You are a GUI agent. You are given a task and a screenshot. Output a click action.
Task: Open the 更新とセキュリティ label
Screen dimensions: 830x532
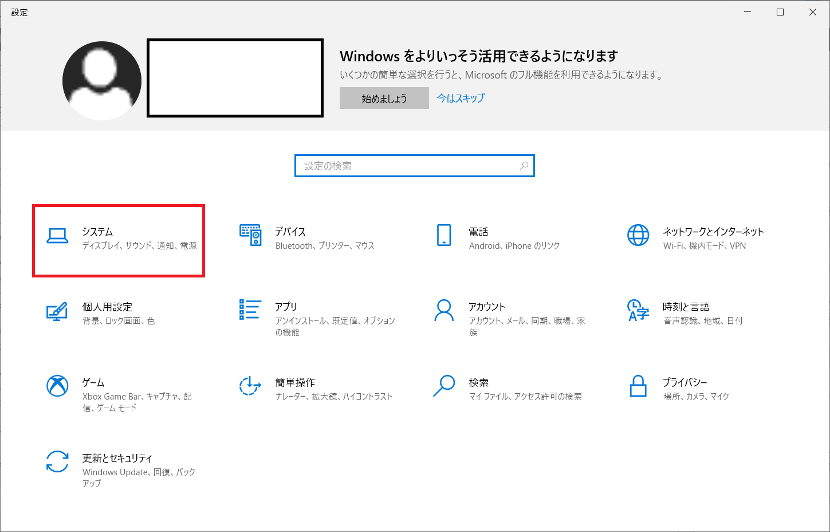tap(117, 458)
